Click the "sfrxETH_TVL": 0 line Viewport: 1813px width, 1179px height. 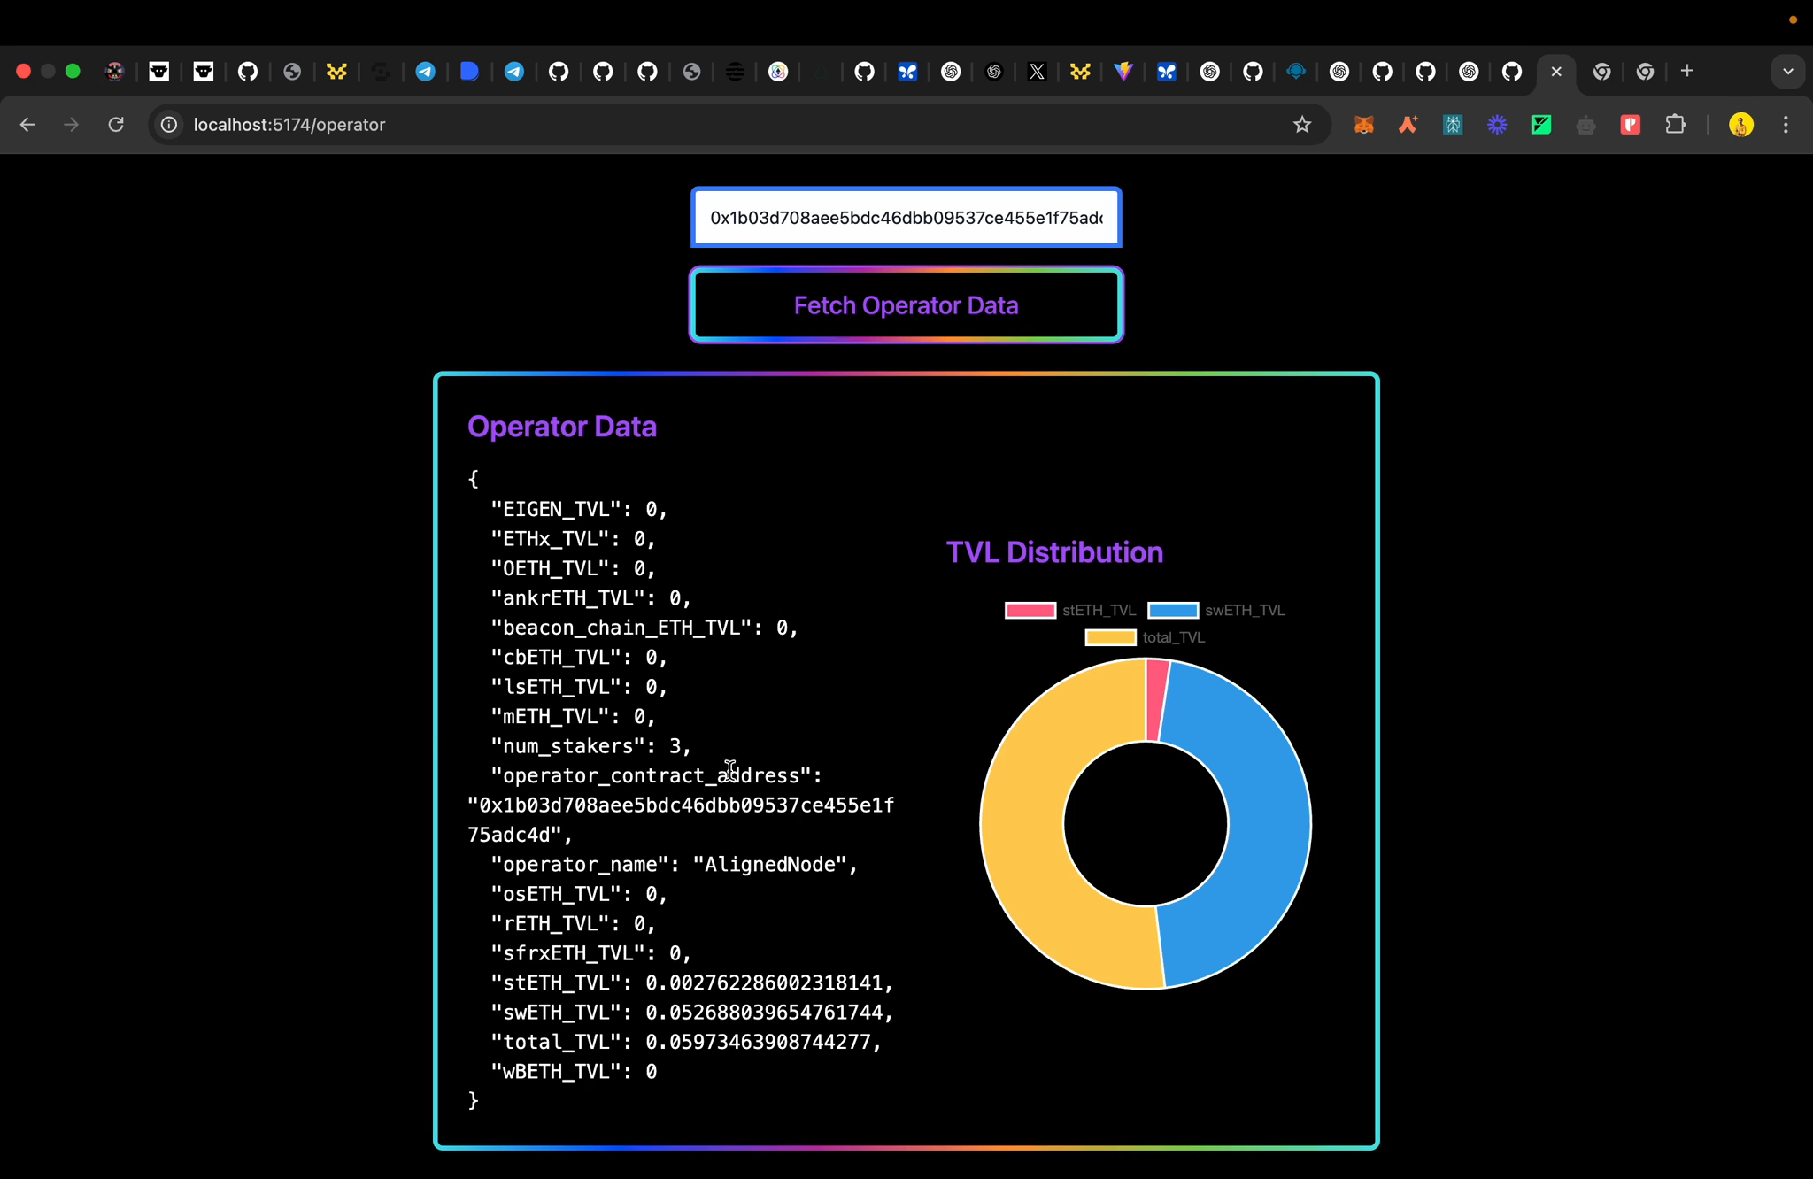point(590,953)
